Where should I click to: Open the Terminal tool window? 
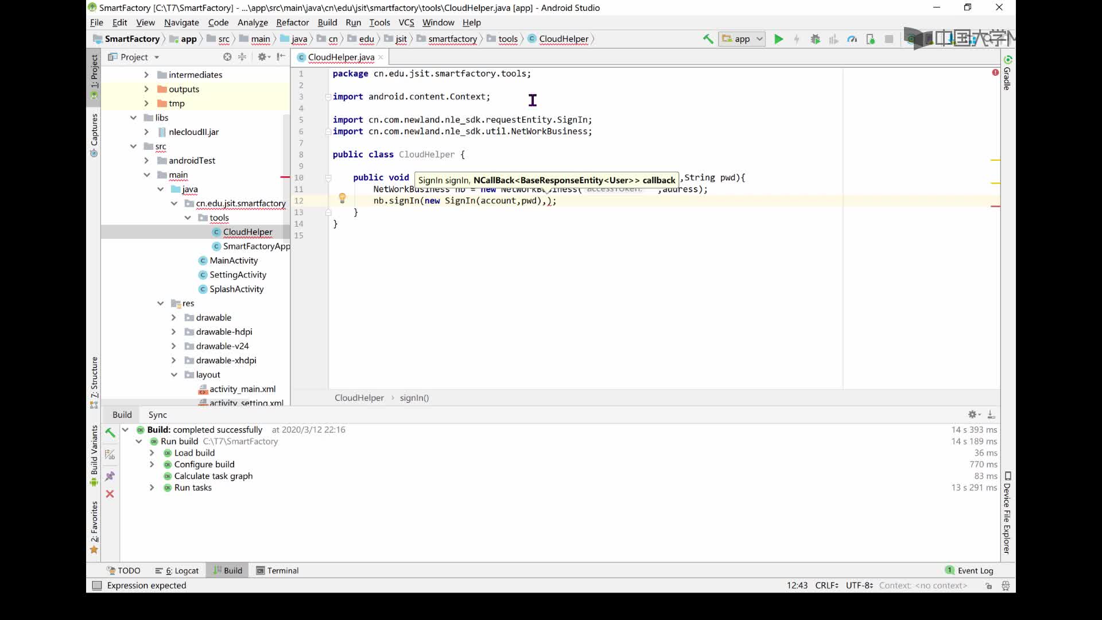[x=277, y=571]
